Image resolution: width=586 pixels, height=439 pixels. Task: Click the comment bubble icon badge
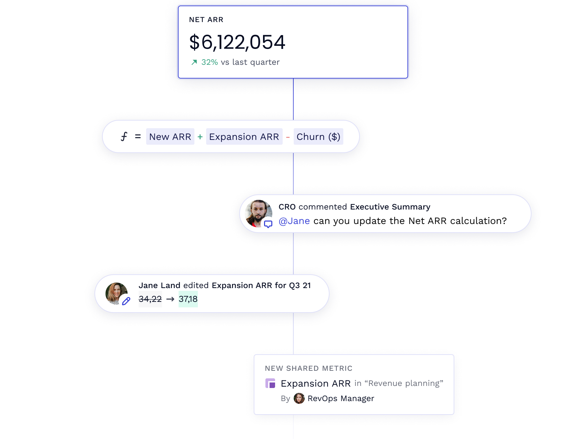tap(268, 224)
